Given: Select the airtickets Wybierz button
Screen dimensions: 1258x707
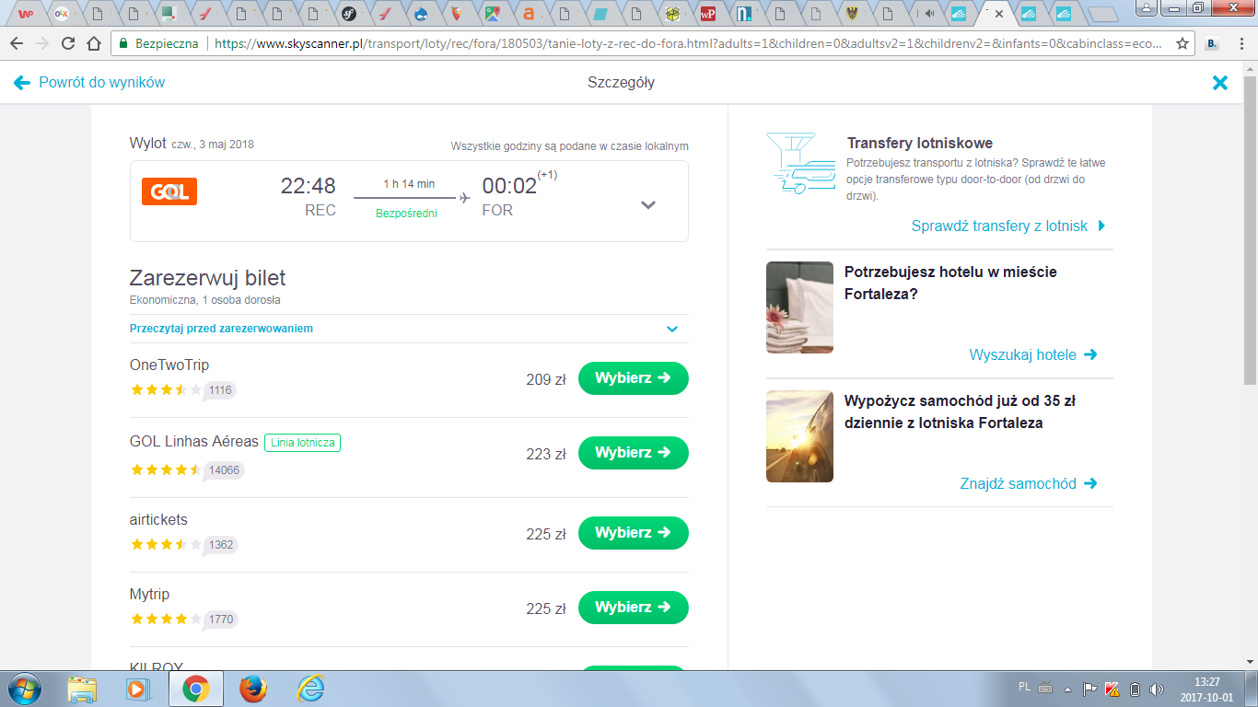Looking at the screenshot, I should (x=634, y=533).
